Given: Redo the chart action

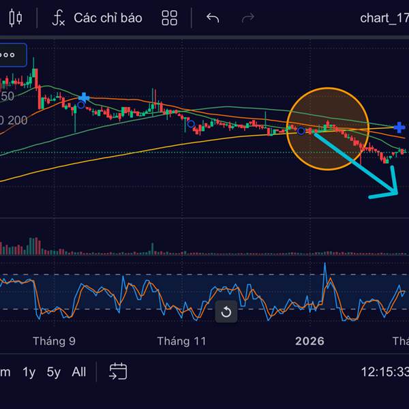Looking at the screenshot, I should click(248, 18).
